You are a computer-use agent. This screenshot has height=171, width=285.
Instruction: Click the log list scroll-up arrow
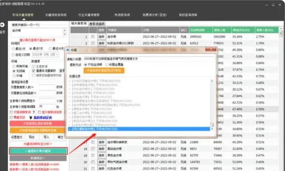(212, 81)
